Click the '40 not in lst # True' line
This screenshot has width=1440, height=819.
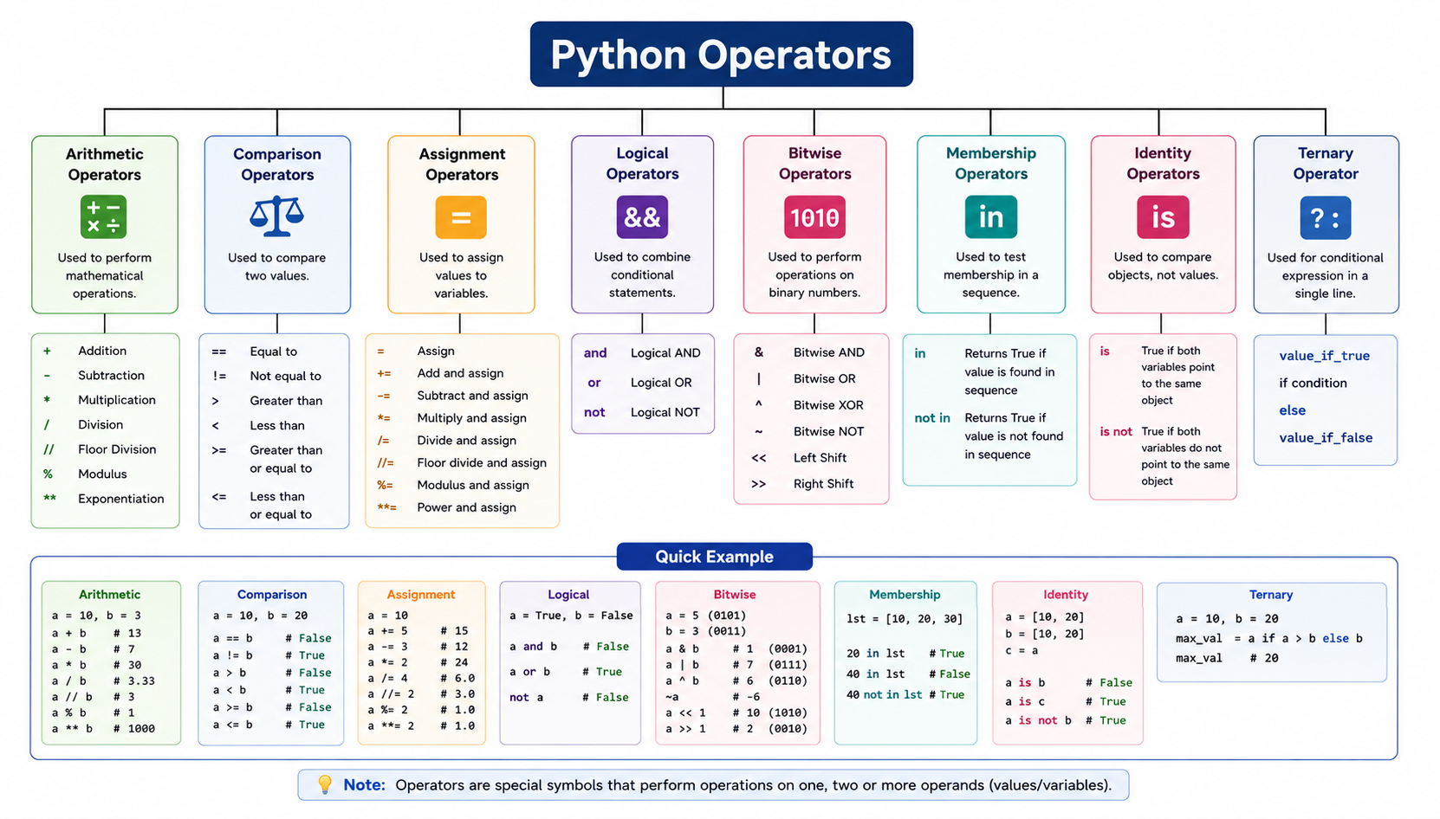(905, 694)
